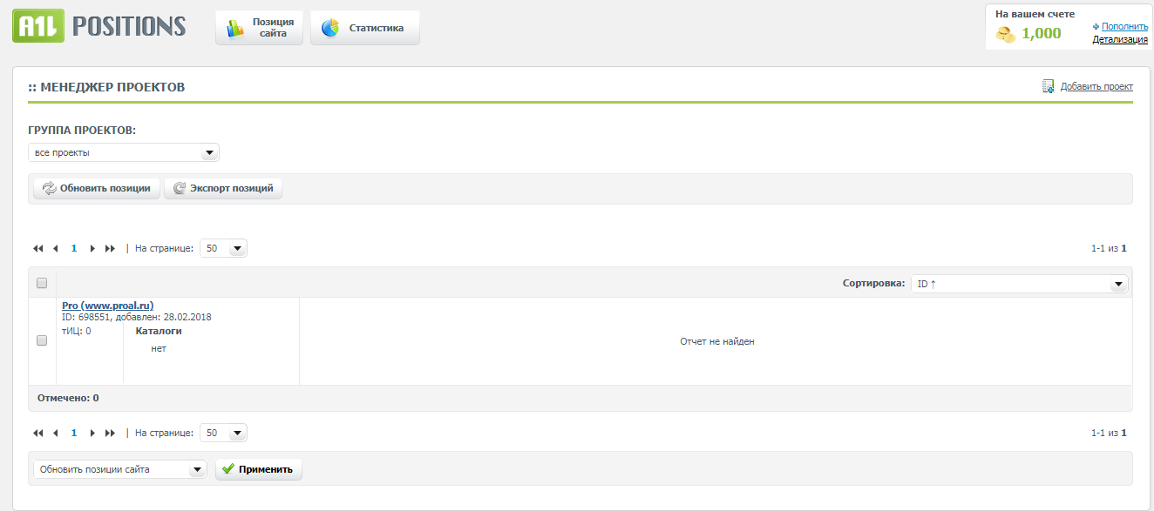
Task: Go to next page in bottom pager
Action: [92, 433]
